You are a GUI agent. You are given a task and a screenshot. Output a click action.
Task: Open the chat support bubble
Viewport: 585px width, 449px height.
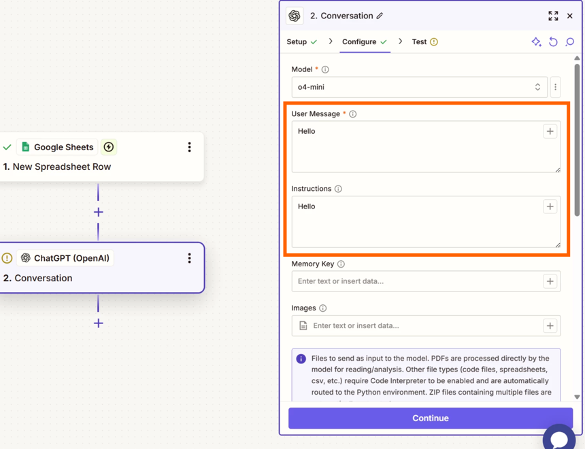560,437
